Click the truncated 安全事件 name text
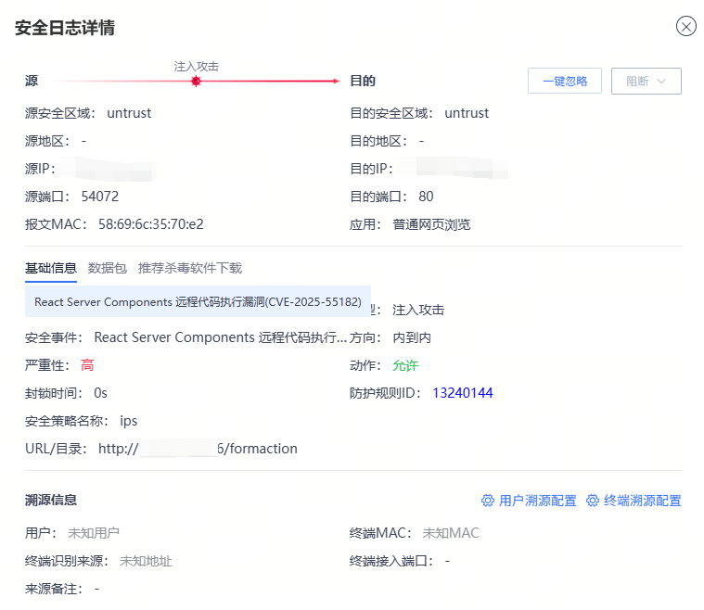704x610 pixels. point(221,337)
